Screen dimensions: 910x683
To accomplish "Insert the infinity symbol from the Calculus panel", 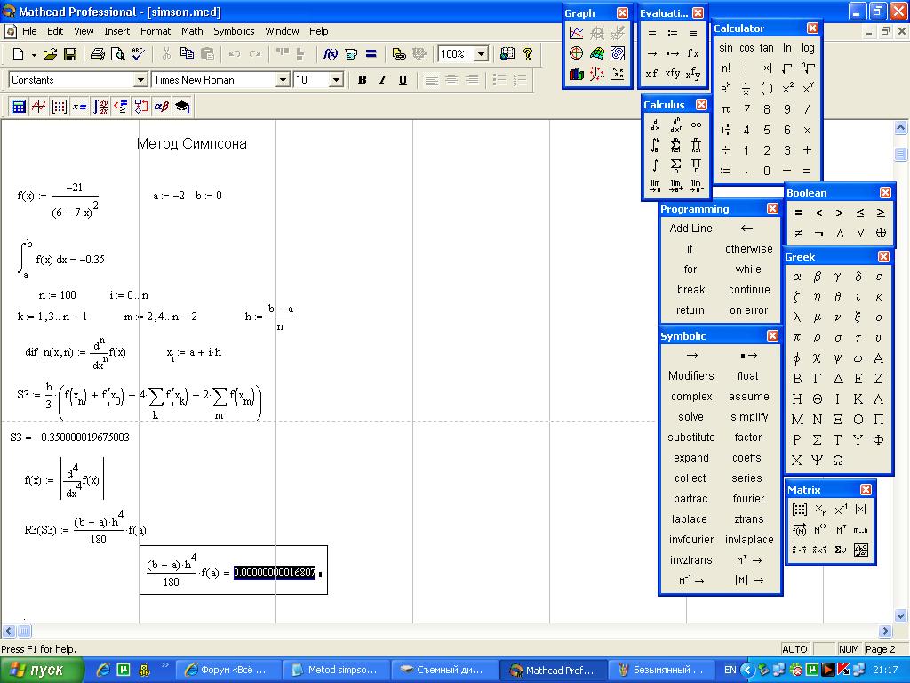I will point(696,125).
